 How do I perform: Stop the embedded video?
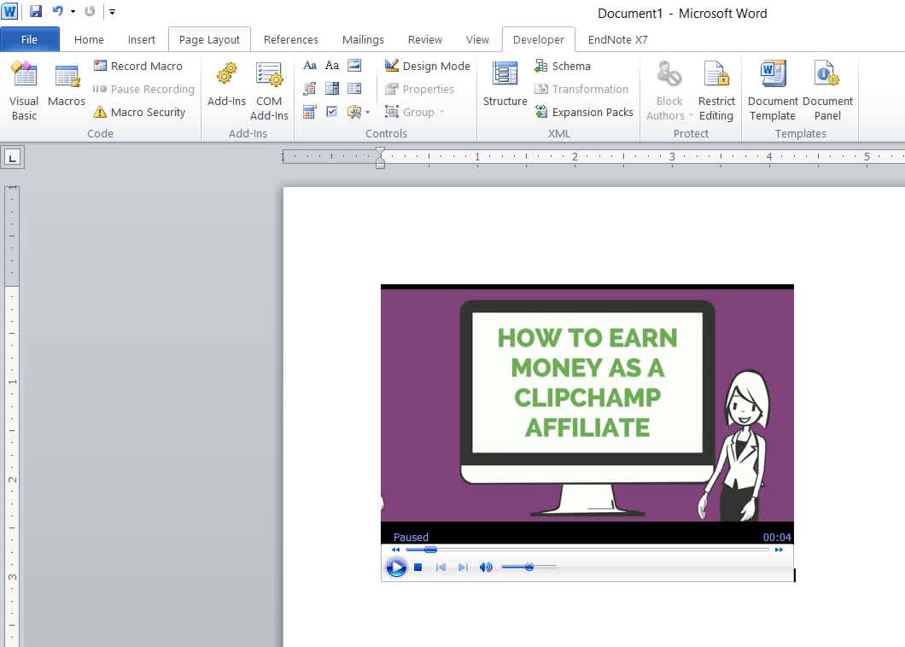pos(417,568)
